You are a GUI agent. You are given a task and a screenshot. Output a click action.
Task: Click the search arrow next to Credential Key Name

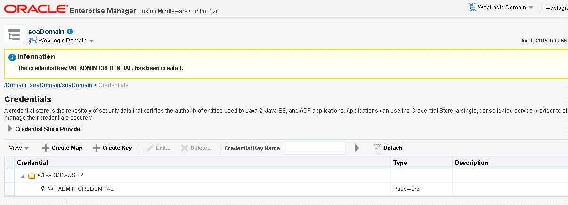357,148
